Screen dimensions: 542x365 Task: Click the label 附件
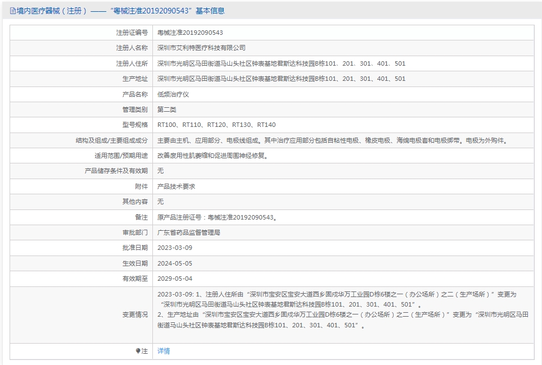pyautogui.click(x=141, y=186)
